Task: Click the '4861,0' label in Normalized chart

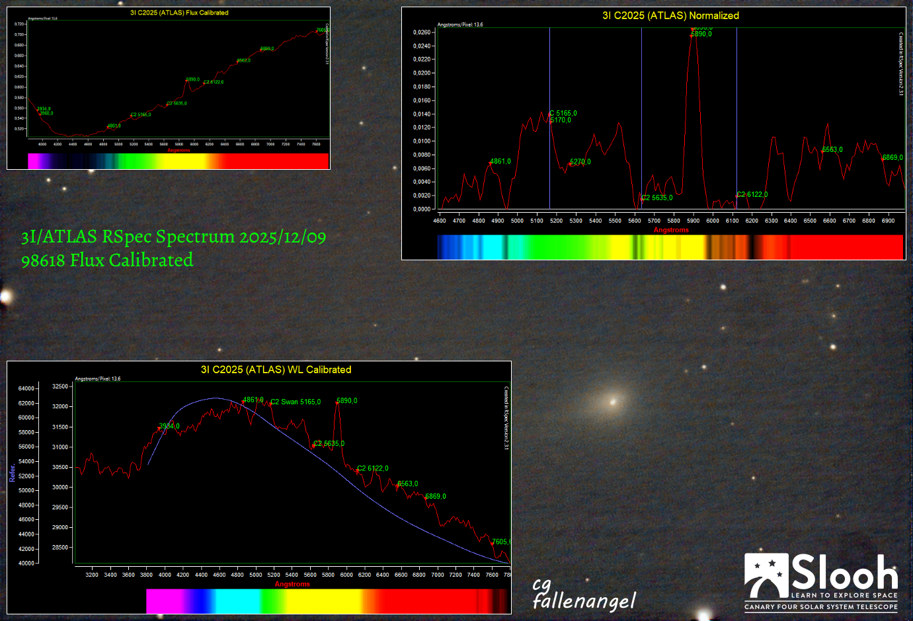Action: pos(500,162)
